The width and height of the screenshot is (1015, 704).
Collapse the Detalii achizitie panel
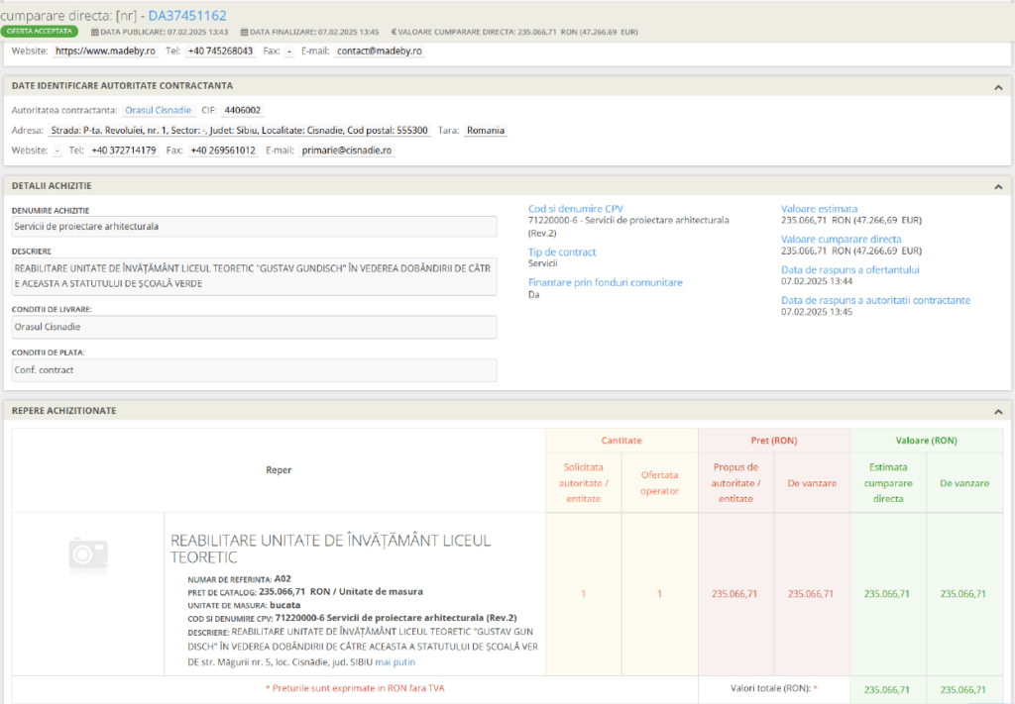click(997, 186)
